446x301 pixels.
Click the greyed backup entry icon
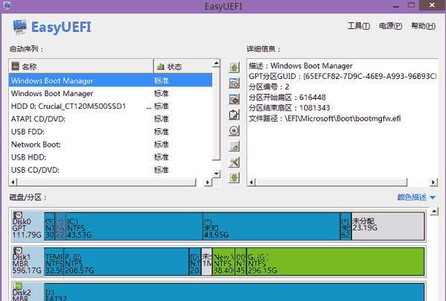[234, 146]
